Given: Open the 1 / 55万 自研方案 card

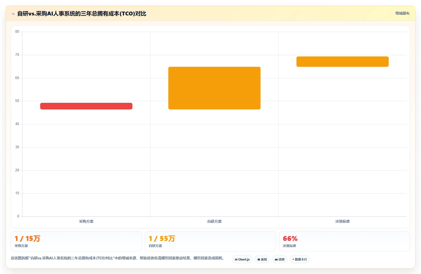Looking at the screenshot, I should pyautogui.click(x=210, y=241).
